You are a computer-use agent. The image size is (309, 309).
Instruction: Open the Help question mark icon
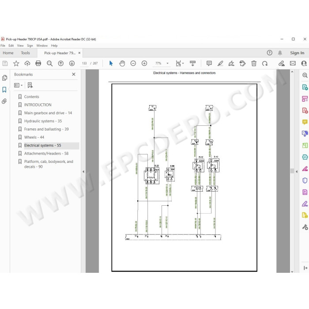pyautogui.click(x=270, y=53)
